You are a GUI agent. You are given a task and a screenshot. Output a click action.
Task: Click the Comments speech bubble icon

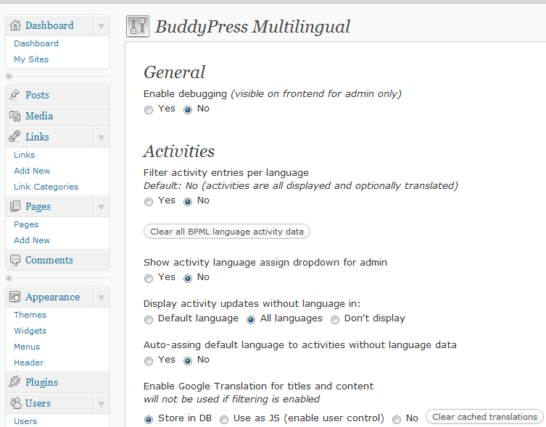point(15,261)
